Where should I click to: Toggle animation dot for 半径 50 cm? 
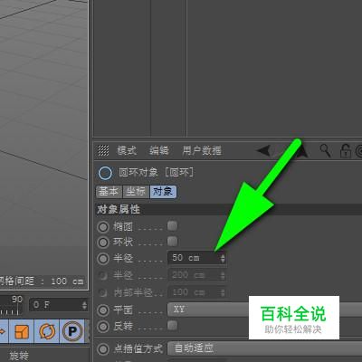tap(103, 259)
